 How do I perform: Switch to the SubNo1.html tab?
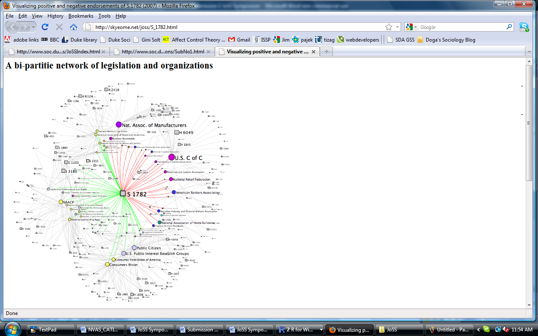point(162,52)
